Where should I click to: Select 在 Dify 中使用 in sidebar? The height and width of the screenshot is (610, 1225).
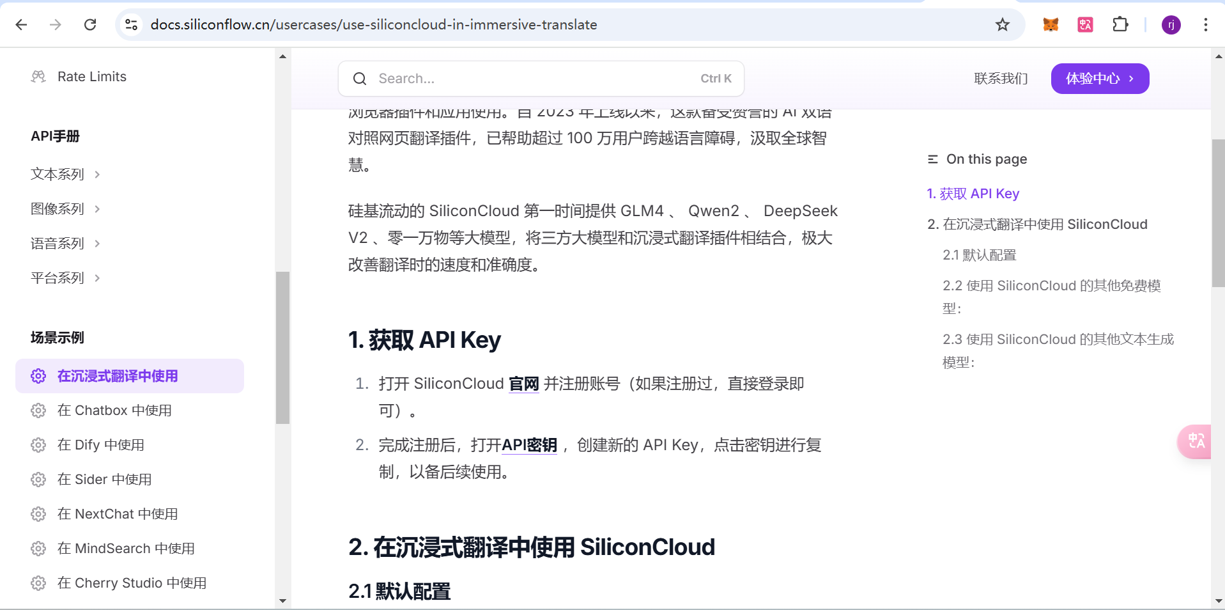tap(101, 445)
